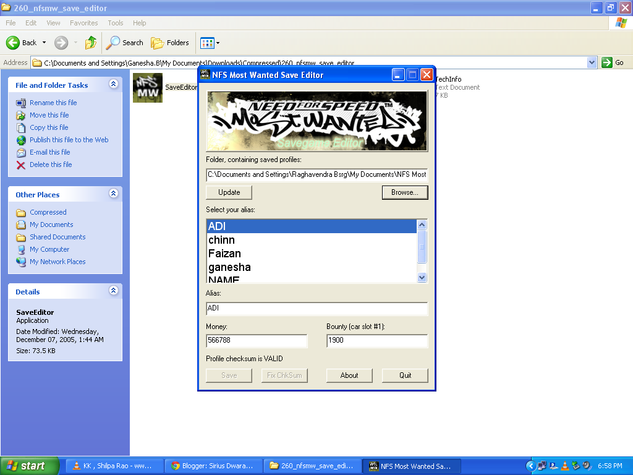This screenshot has width=633, height=475.
Task: Switch to Chrome Blogger taskbar item
Action: pos(213,466)
